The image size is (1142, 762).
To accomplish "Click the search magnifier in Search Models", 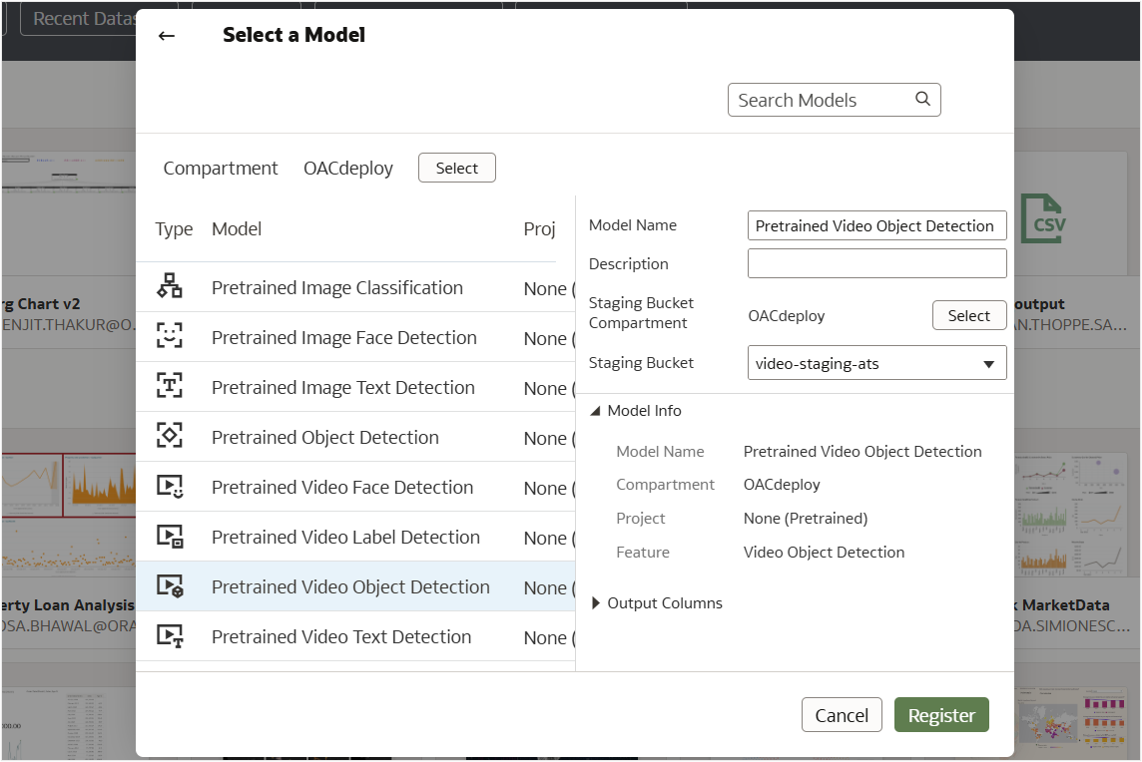I will (x=921, y=99).
